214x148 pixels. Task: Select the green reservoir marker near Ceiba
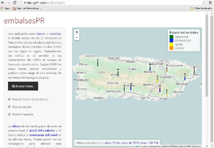194,72
